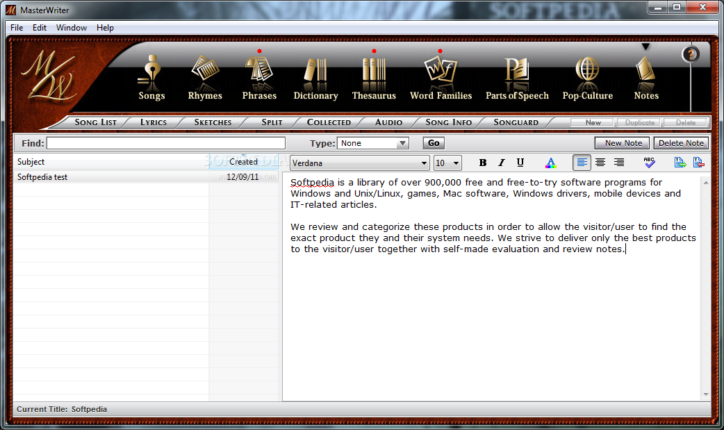Open the Songs section
The width and height of the screenshot is (724, 430).
151,78
